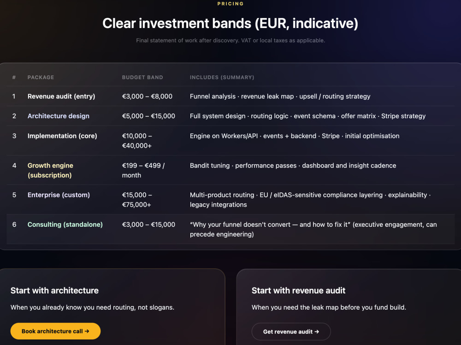Click arrow icon in Get revenue audit
The height and width of the screenshot is (345, 461).
tap(317, 332)
